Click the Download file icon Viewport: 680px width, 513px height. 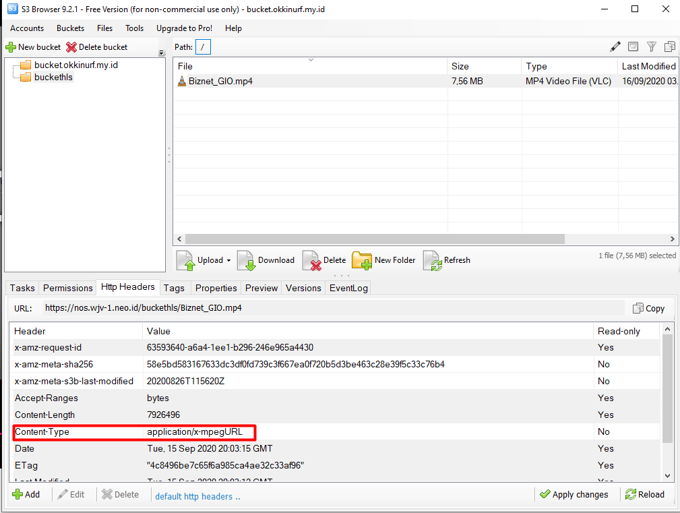pyautogui.click(x=247, y=261)
